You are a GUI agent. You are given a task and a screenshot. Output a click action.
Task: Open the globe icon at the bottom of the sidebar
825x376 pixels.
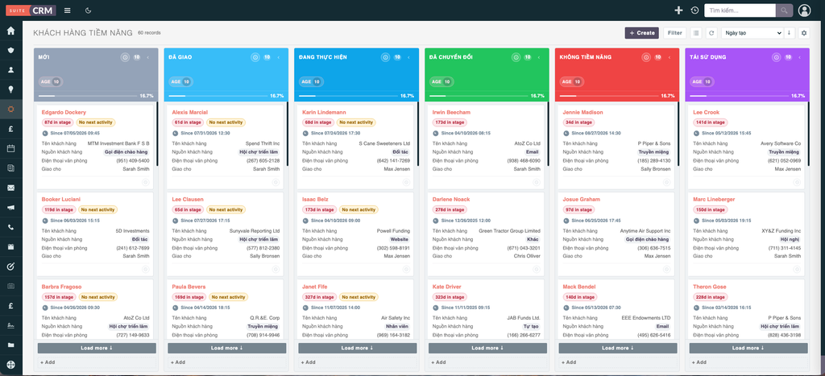coord(10,365)
